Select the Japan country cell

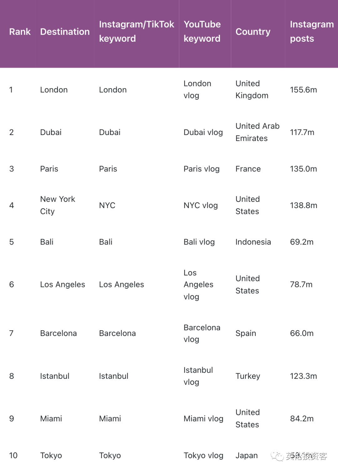click(247, 456)
